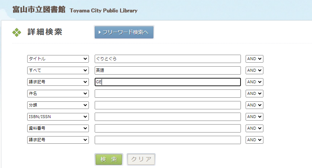Click the text field containing ぐりとぐら

[x=168, y=59]
